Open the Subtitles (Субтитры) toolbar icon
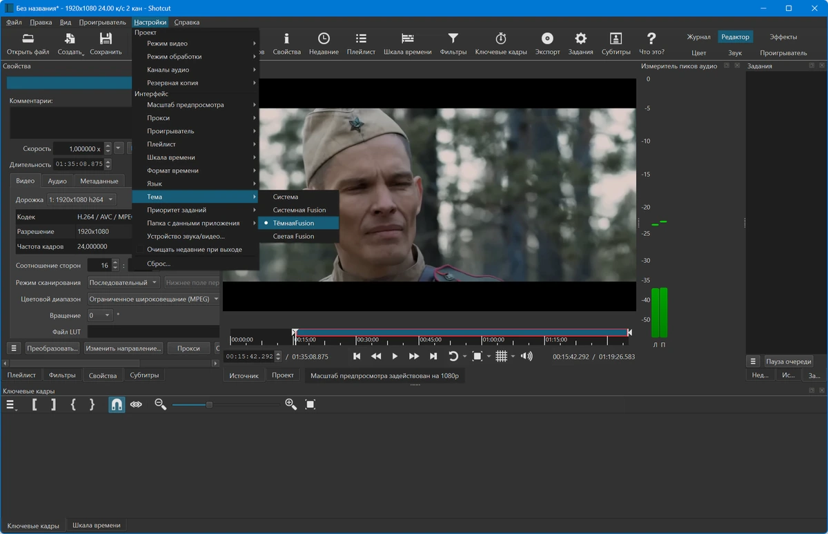The height and width of the screenshot is (534, 828). 615,43
